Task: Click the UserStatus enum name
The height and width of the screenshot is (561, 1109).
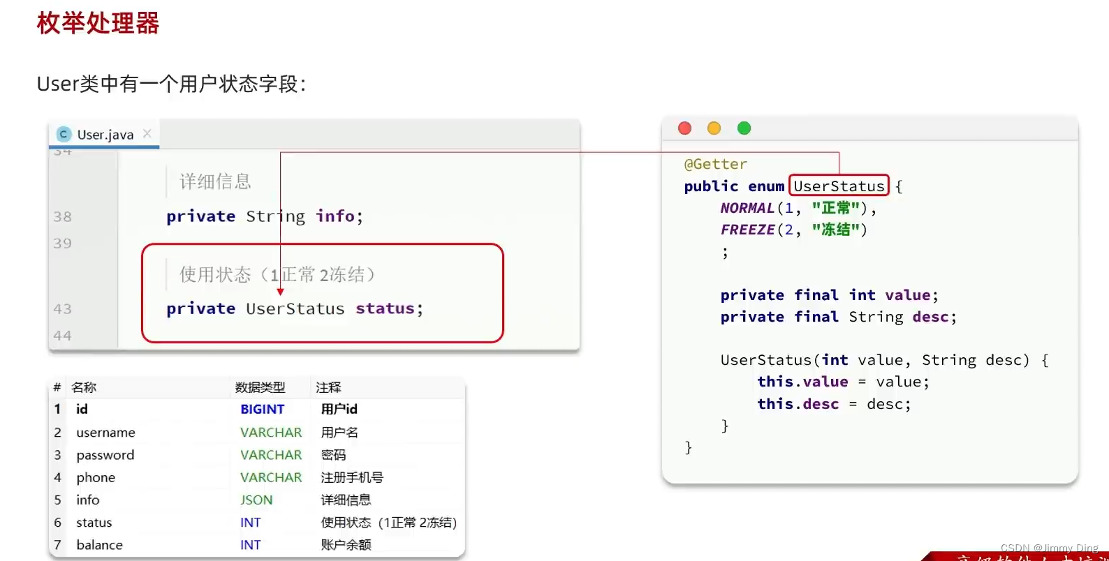Action: (839, 186)
